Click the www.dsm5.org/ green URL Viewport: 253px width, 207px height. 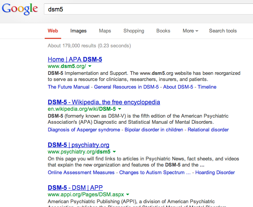[67, 66]
